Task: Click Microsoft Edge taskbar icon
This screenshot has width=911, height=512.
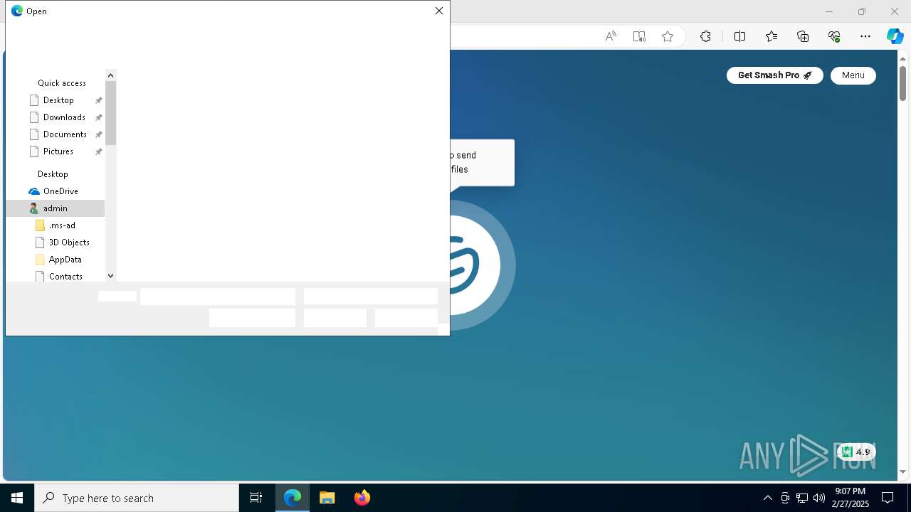Action: [x=293, y=498]
